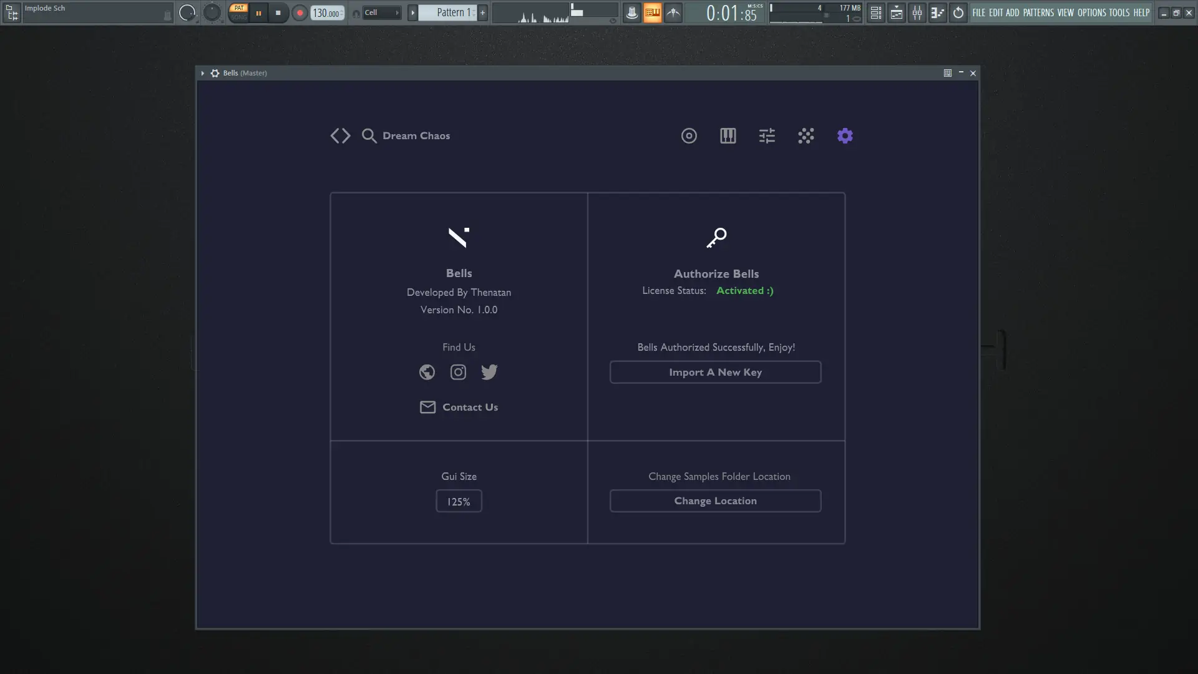Open the Bells settings gear tab

[x=845, y=135]
